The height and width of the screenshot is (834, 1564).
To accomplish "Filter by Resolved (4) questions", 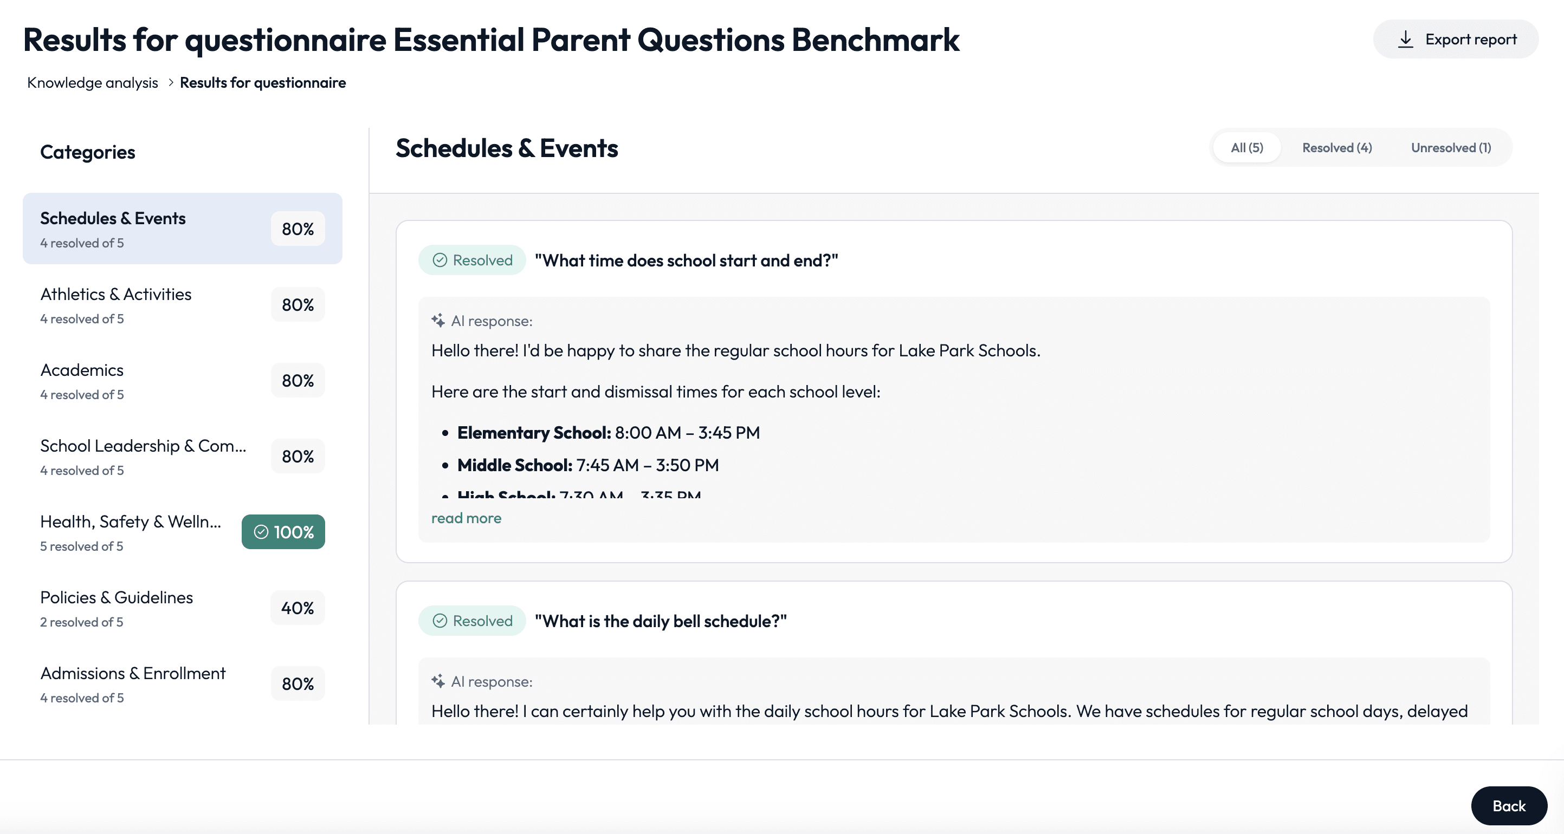I will (1337, 147).
